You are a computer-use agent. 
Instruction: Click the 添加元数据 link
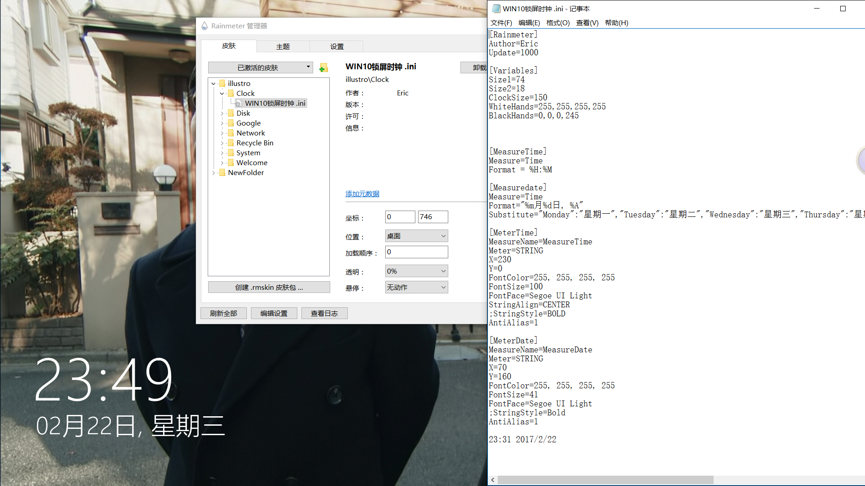pyautogui.click(x=362, y=194)
